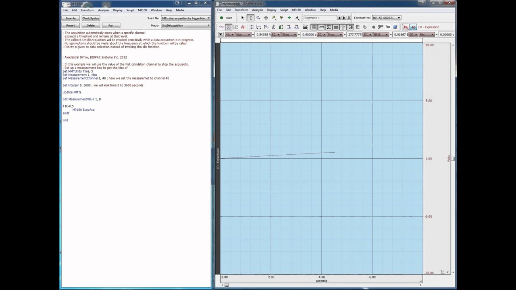Click the Save As button
This screenshot has height=290, width=516.
[71, 18]
